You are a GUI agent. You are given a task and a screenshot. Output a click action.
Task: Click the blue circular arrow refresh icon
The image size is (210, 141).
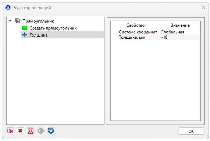click(51, 131)
